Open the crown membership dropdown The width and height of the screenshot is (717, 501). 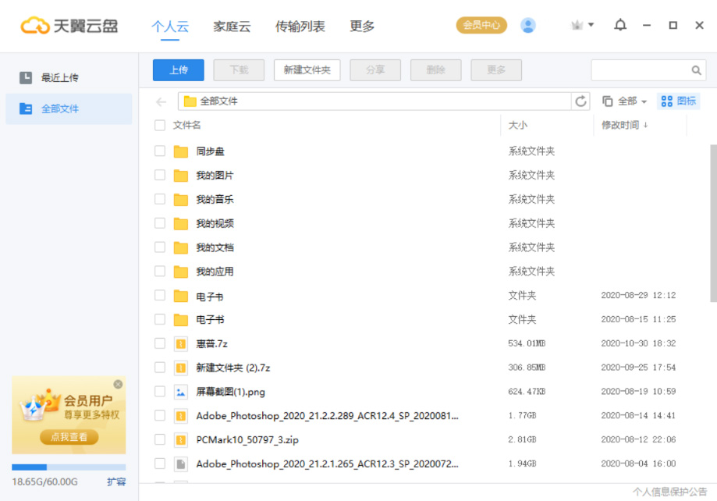(x=582, y=25)
